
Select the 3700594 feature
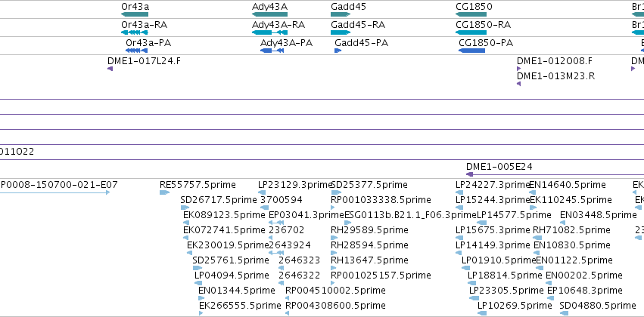click(265, 208)
